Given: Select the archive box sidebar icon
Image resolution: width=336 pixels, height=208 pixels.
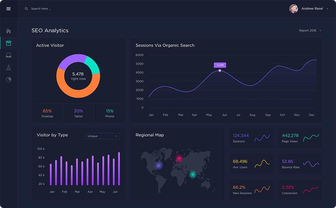Looking at the screenshot, I should [9, 43].
